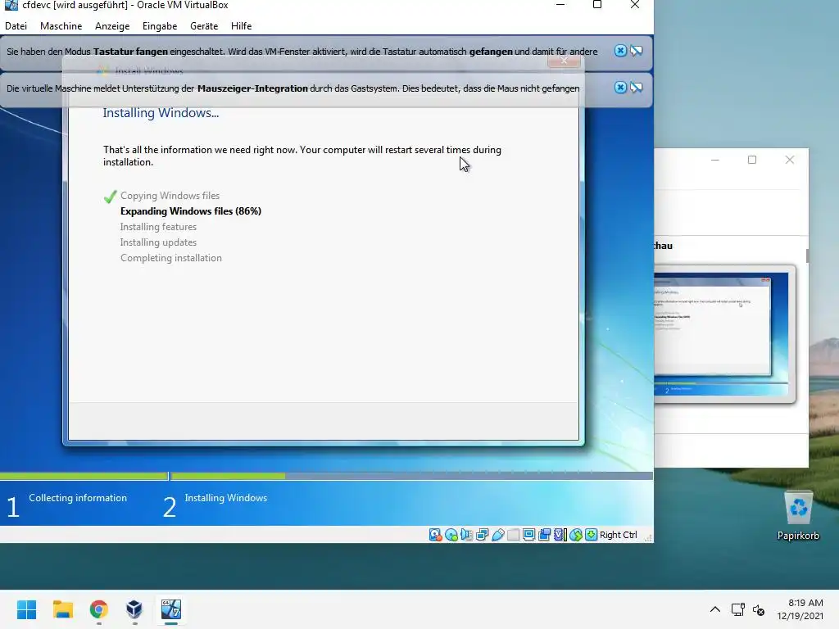Open the Geräte menu
The image size is (839, 629).
tap(204, 26)
